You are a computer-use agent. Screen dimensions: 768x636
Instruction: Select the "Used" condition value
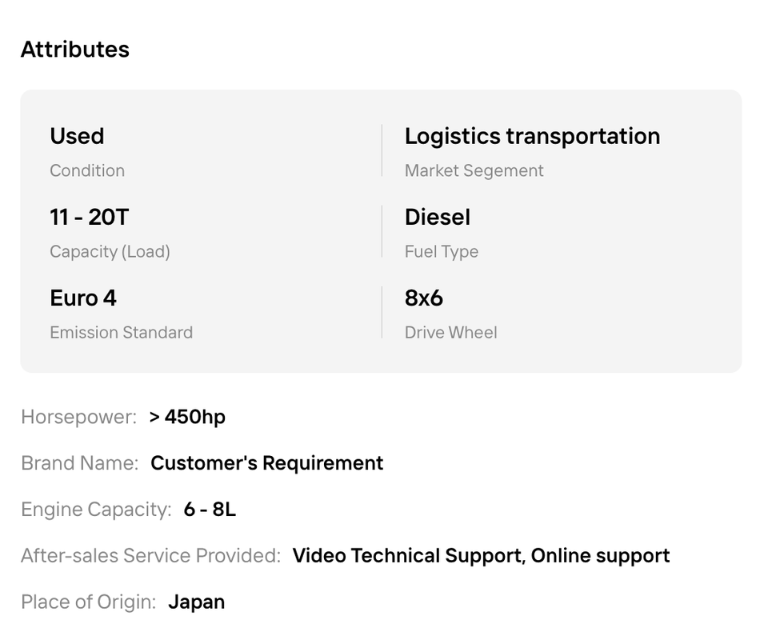pyautogui.click(x=77, y=136)
